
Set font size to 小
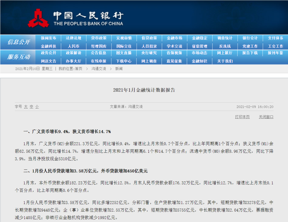(37, 107)
